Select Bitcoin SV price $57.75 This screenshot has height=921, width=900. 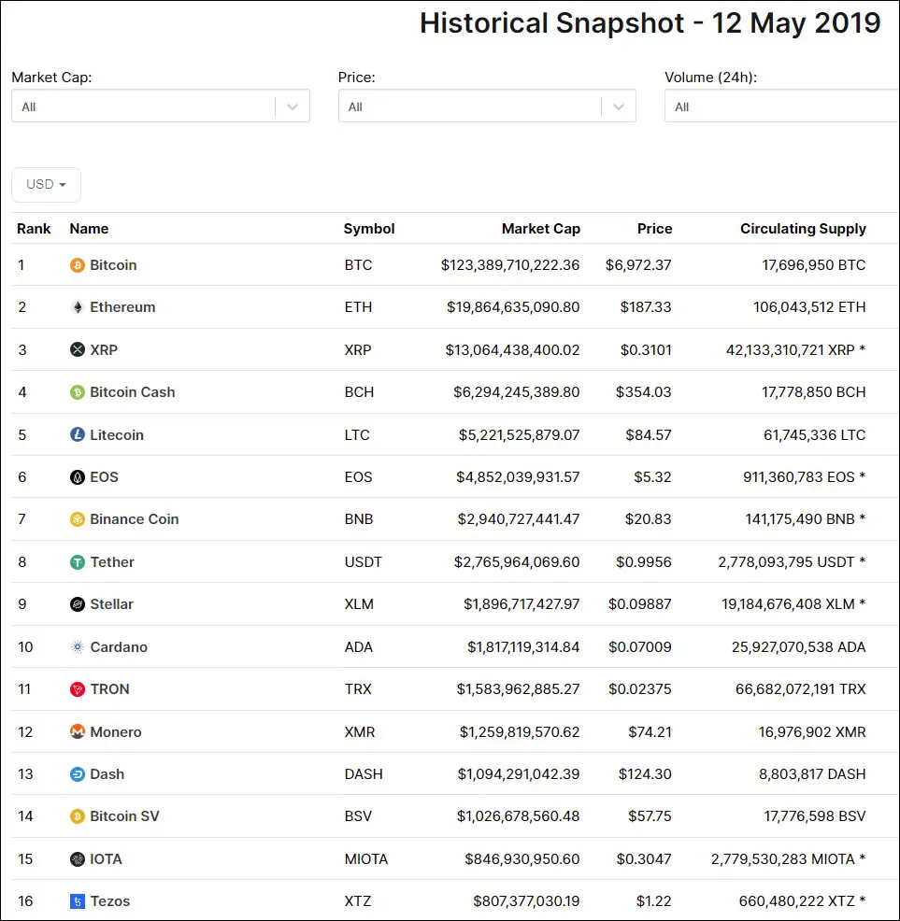click(650, 816)
